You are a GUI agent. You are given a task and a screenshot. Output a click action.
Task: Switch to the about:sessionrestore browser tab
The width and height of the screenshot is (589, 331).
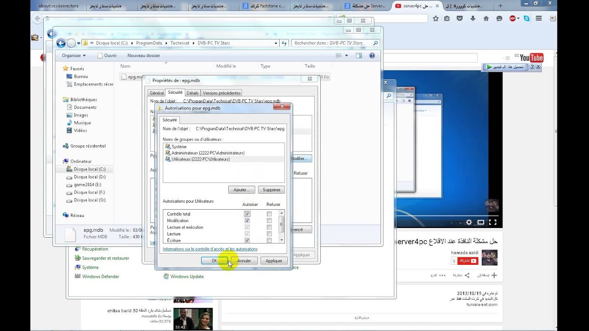[58, 6]
